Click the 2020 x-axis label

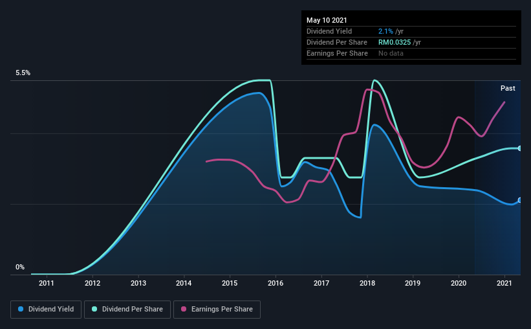click(x=459, y=283)
